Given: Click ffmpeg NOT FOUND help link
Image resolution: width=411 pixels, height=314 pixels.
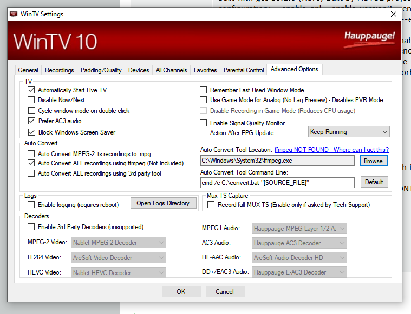Looking at the screenshot, I should coord(331,150).
